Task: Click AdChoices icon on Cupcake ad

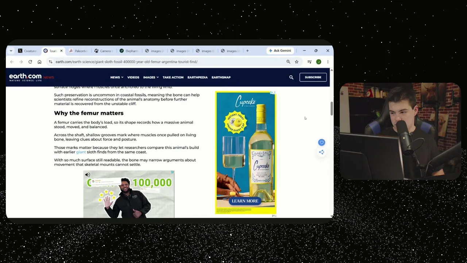Action: pyautogui.click(x=272, y=93)
